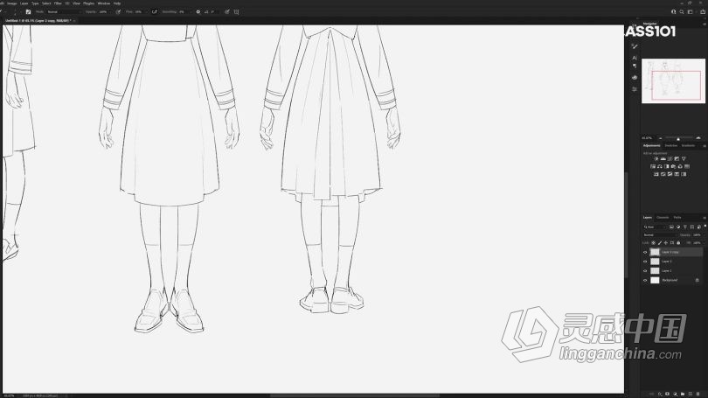
Task: Enable airbrush-style build-up icon
Action: click(x=155, y=11)
